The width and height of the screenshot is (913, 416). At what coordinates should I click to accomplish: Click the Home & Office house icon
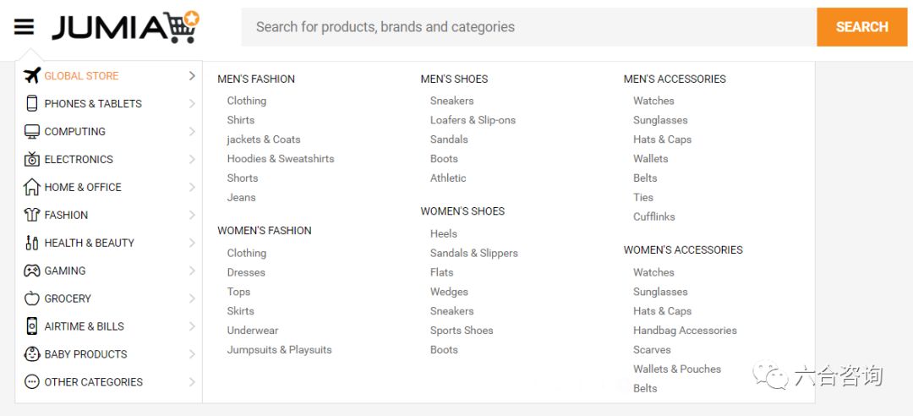[32, 187]
